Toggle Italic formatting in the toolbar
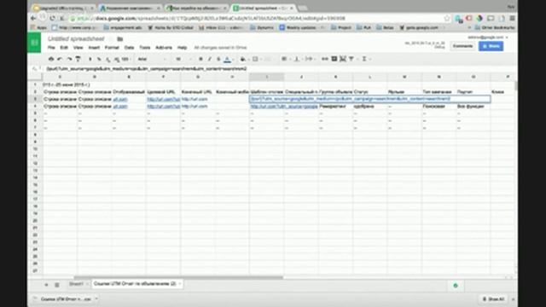 [210, 59]
